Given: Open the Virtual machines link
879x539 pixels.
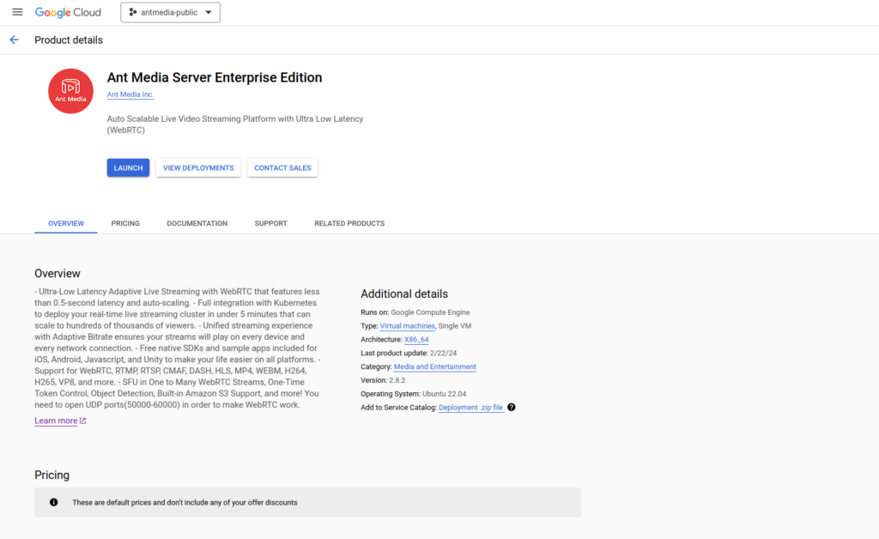Looking at the screenshot, I should pyautogui.click(x=408, y=326).
